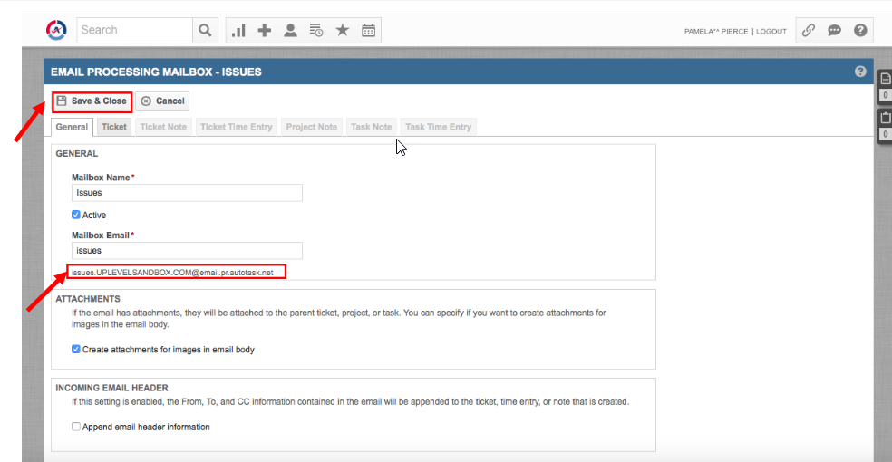This screenshot has width=892, height=462.
Task: Open the dashboards bar chart icon
Action: pos(238,30)
